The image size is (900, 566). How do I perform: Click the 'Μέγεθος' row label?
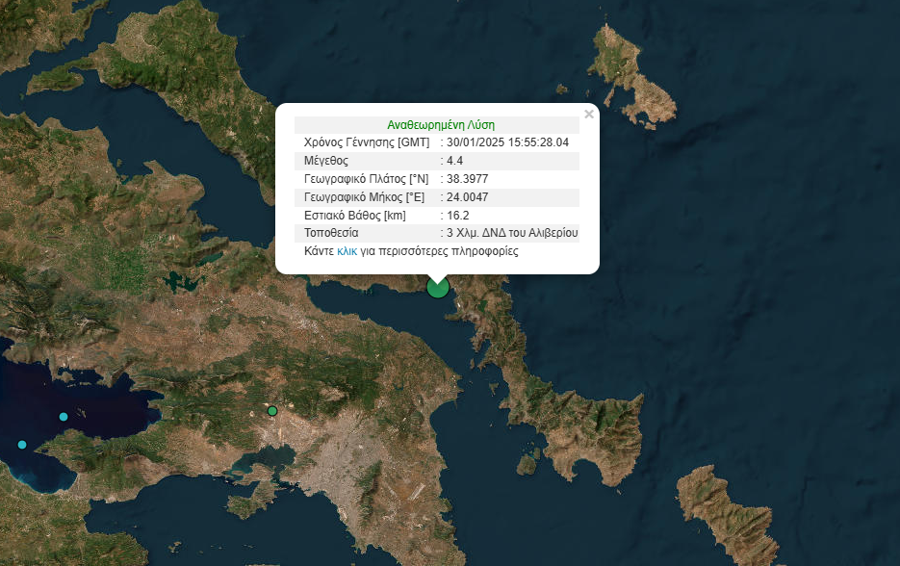pyautogui.click(x=326, y=161)
